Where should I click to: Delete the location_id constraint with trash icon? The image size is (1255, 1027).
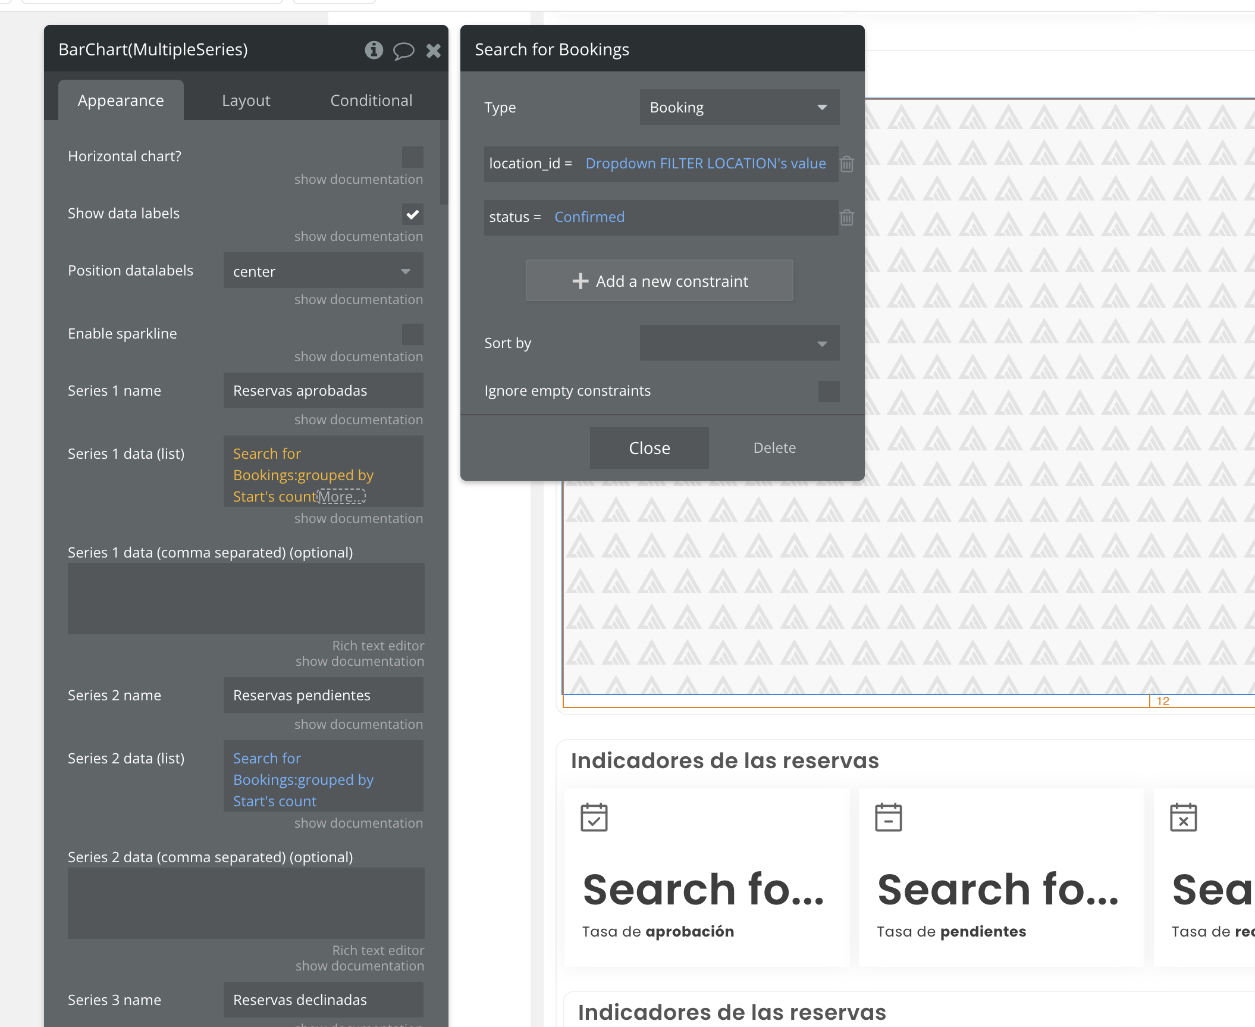tap(847, 164)
